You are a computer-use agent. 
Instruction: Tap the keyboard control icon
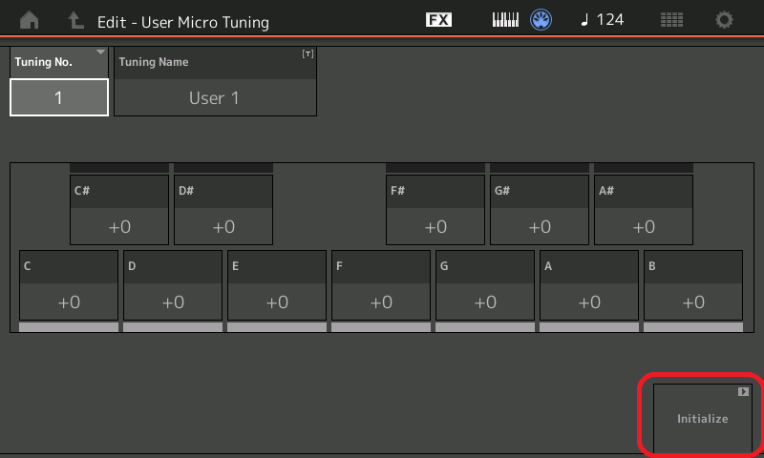(x=505, y=20)
